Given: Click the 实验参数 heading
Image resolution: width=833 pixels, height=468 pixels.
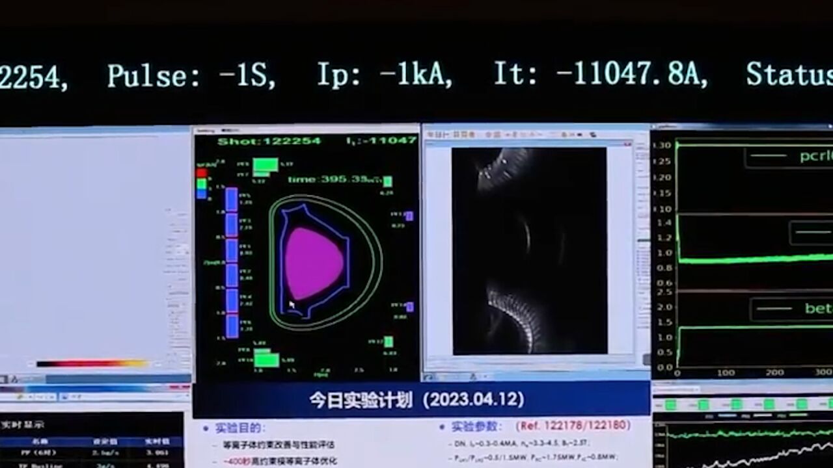Looking at the screenshot, I should (x=477, y=427).
